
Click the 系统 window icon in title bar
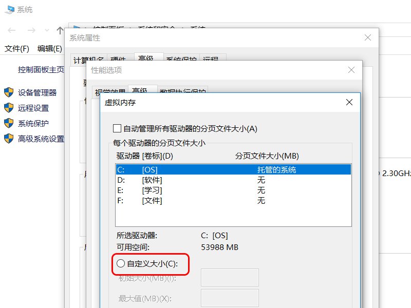(11, 9)
